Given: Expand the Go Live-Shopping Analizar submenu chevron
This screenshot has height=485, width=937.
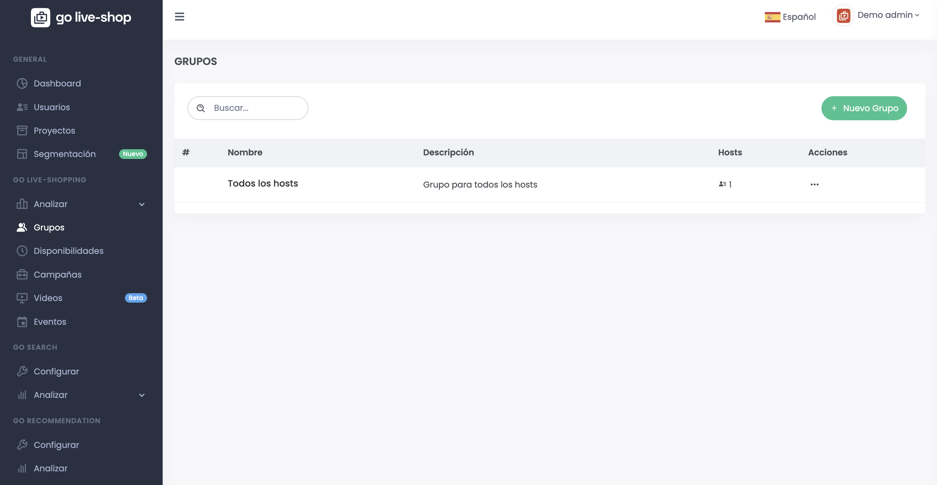Looking at the screenshot, I should (x=142, y=204).
